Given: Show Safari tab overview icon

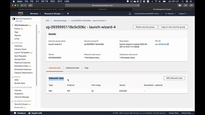Looking at the screenshot, I should click(x=191, y=5).
